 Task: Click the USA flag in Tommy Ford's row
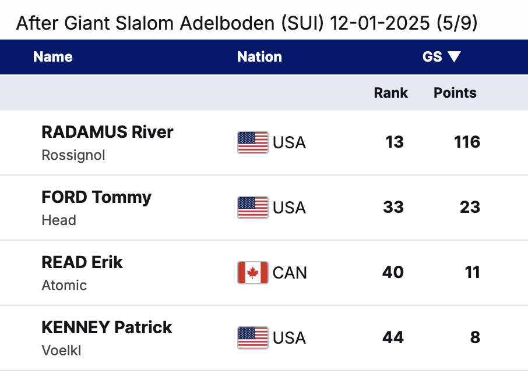click(252, 208)
